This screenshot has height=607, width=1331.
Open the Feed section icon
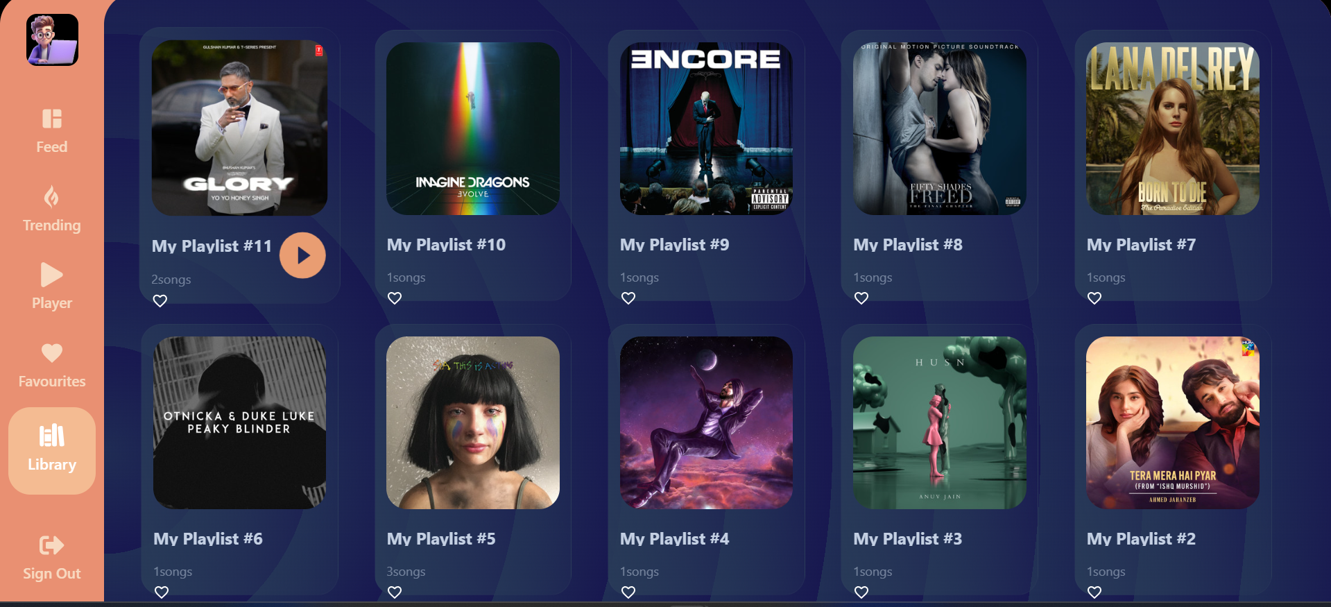(x=52, y=119)
